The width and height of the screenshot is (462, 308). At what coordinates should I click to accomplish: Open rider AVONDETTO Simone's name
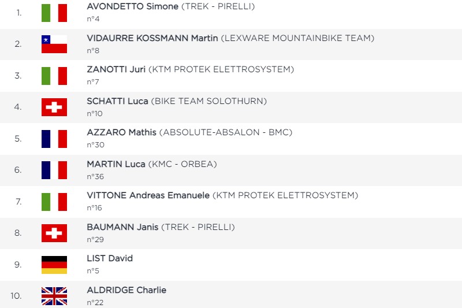pyautogui.click(x=133, y=6)
